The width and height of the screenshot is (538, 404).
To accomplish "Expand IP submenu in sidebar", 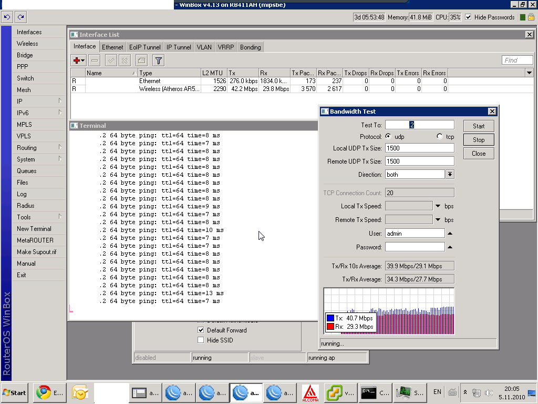I will (60, 100).
